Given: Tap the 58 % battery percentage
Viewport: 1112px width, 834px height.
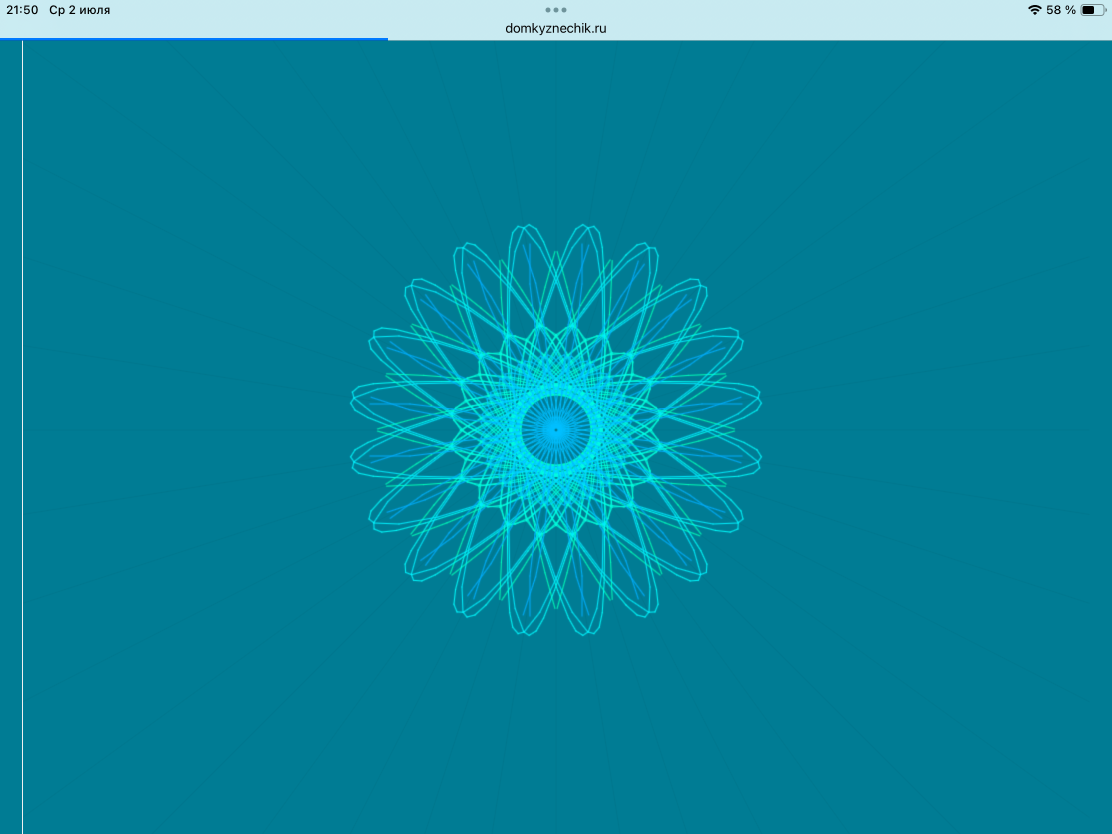Looking at the screenshot, I should [x=1060, y=10].
